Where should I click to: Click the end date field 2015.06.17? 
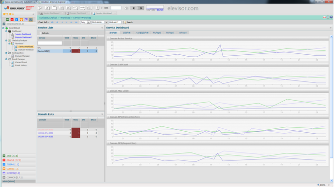[115, 22]
